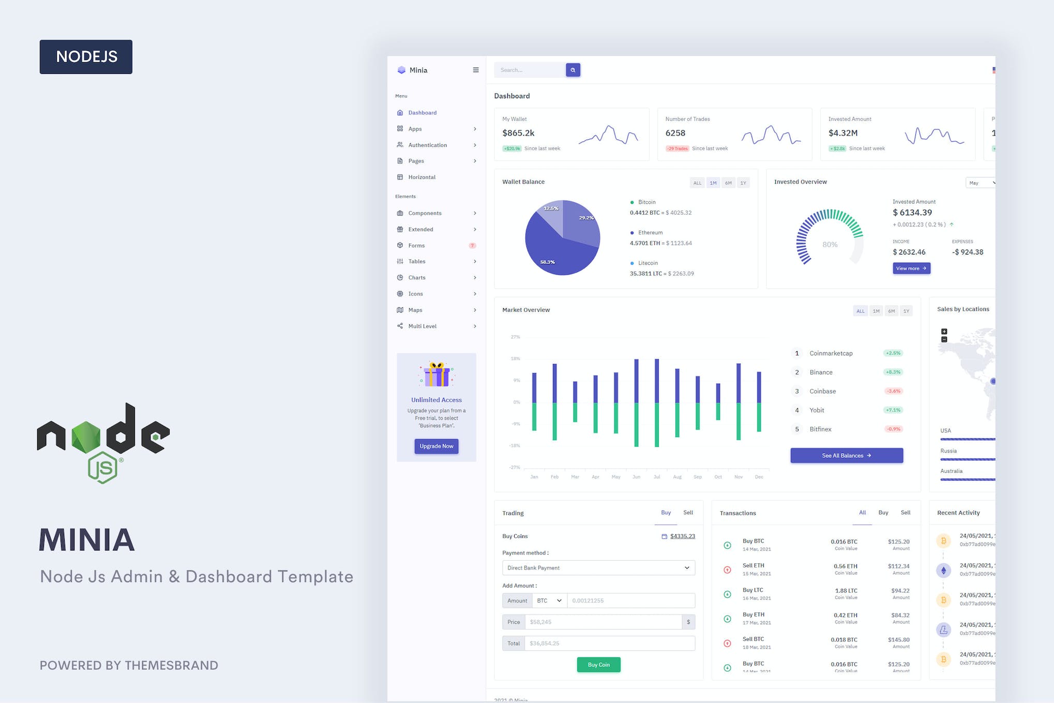Click the Multi Level menu icon
The height and width of the screenshot is (703, 1054).
tap(401, 325)
